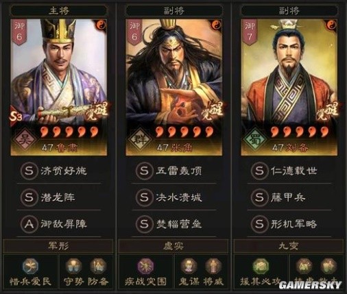Click the 援其必攻 green skill icon
Viewport: 347px width, 294px height.
(x=261, y=266)
